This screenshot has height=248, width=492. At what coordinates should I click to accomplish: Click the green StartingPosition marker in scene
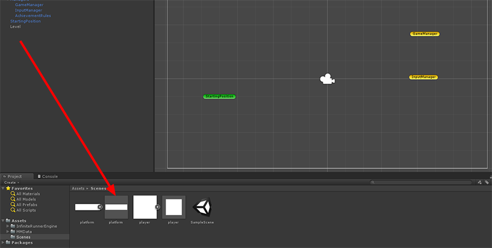219,97
